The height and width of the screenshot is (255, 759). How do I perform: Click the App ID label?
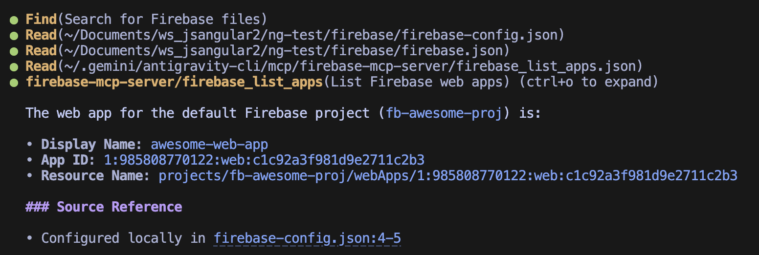(x=68, y=160)
